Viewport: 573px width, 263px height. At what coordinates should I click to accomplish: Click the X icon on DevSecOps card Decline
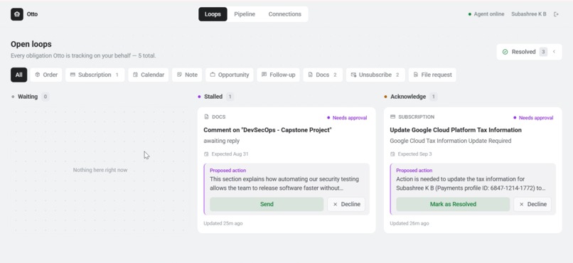tap(335, 204)
